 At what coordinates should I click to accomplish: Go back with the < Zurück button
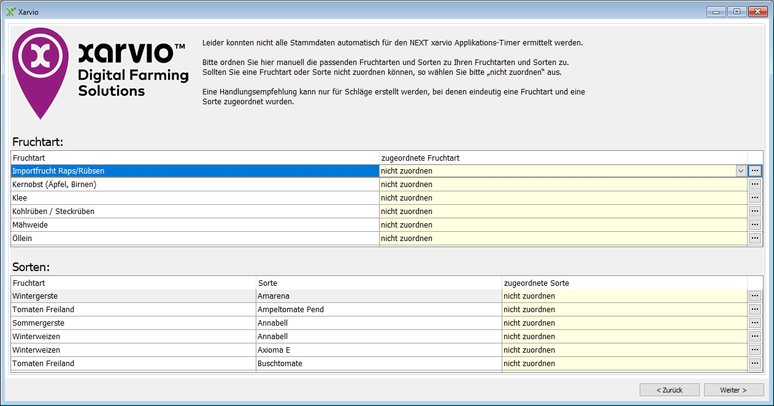(x=669, y=390)
